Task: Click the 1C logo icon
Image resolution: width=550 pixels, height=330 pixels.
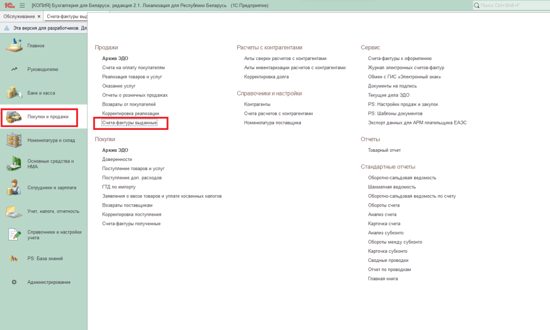Action: tap(8, 5)
